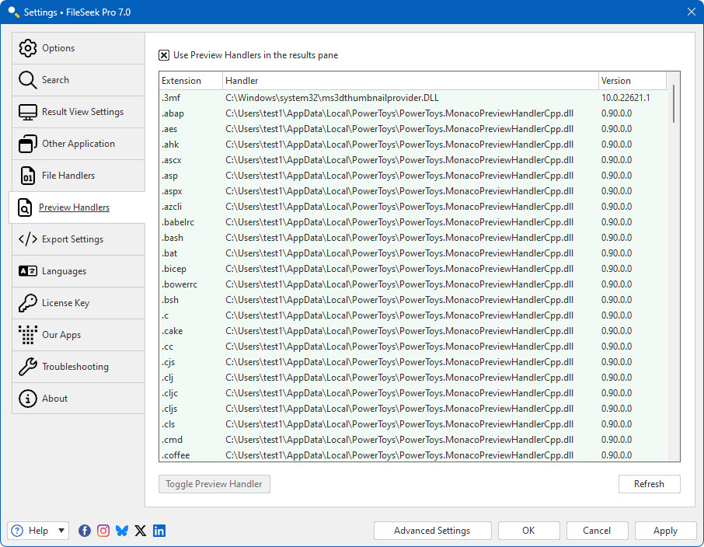Click the Help question mark icon
704x547 pixels.
[x=17, y=531]
